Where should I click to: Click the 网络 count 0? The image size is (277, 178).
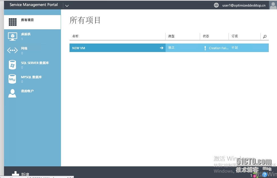click(22, 53)
